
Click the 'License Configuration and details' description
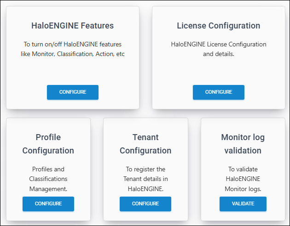click(x=218, y=49)
